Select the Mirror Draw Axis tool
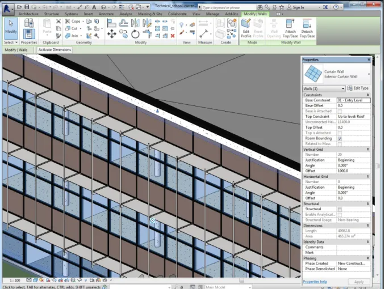Viewport: 385px width, 289px height. [x=147, y=23]
